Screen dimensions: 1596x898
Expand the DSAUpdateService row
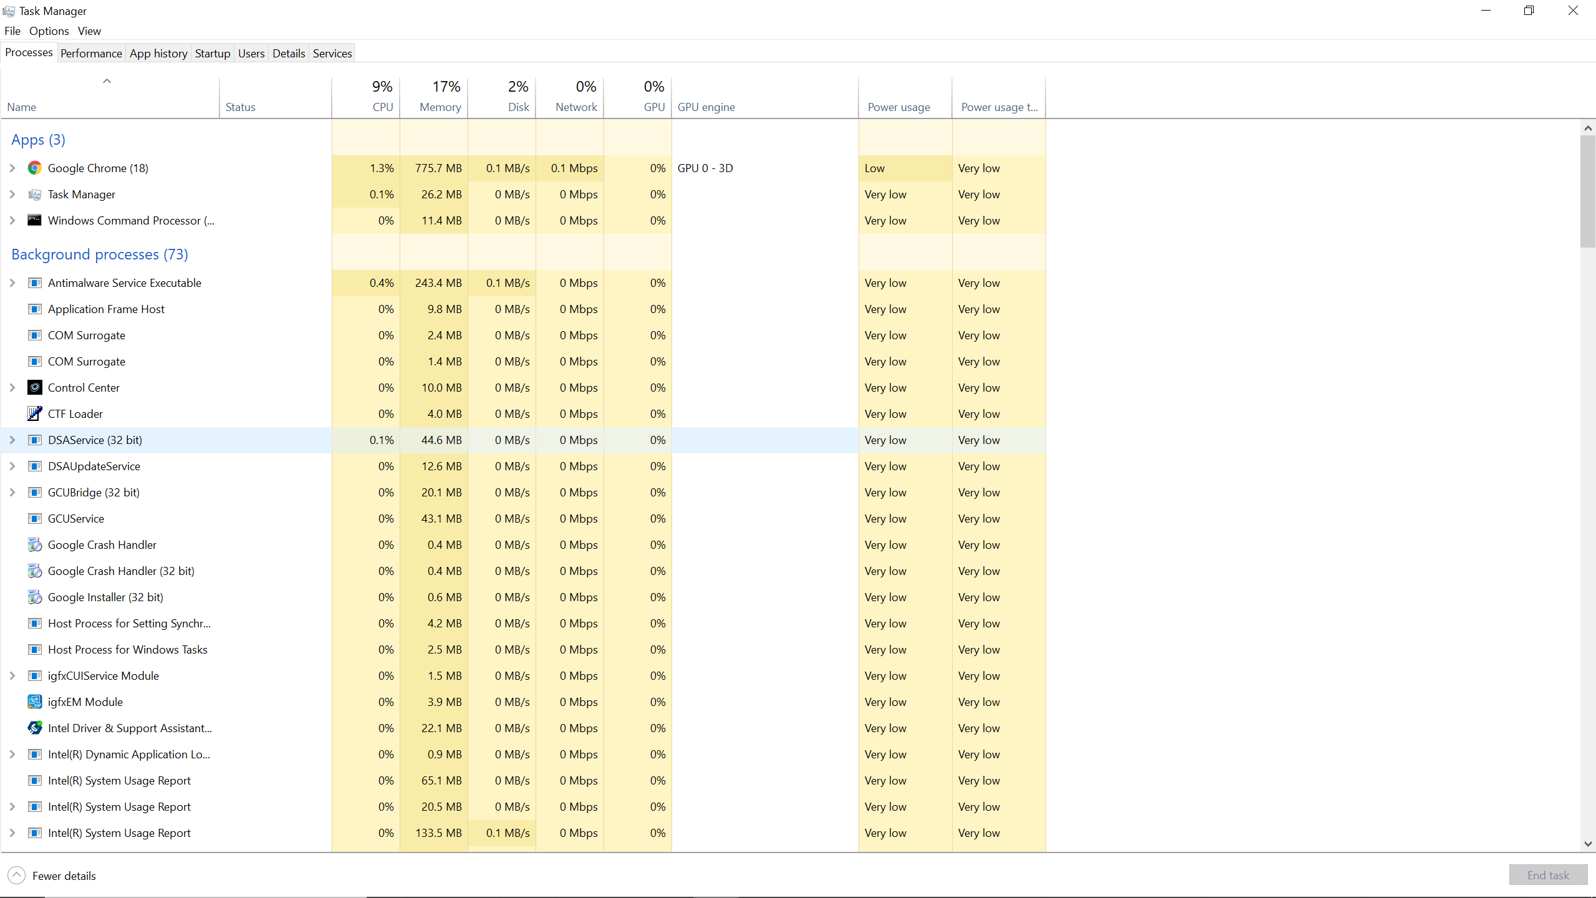(12, 466)
